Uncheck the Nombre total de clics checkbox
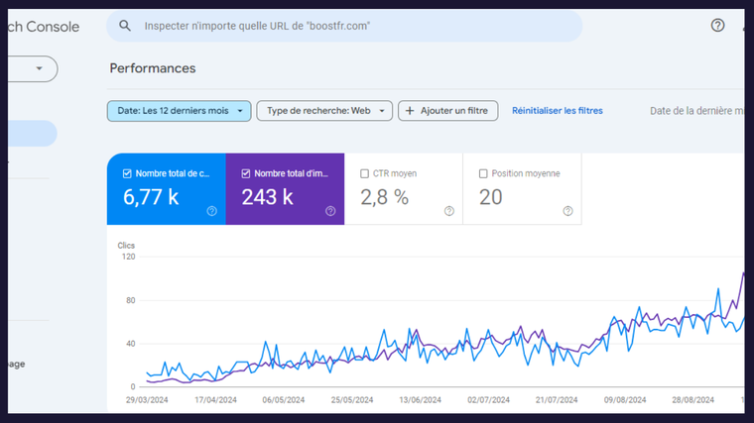 pos(127,173)
